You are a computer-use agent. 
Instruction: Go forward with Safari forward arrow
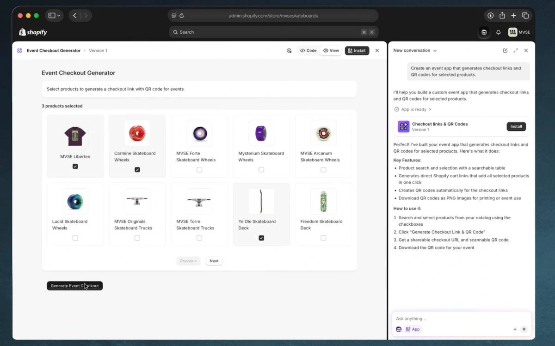[86, 16]
